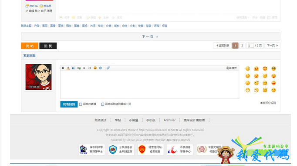Open the 小黑屋 footer link

(x=133, y=120)
